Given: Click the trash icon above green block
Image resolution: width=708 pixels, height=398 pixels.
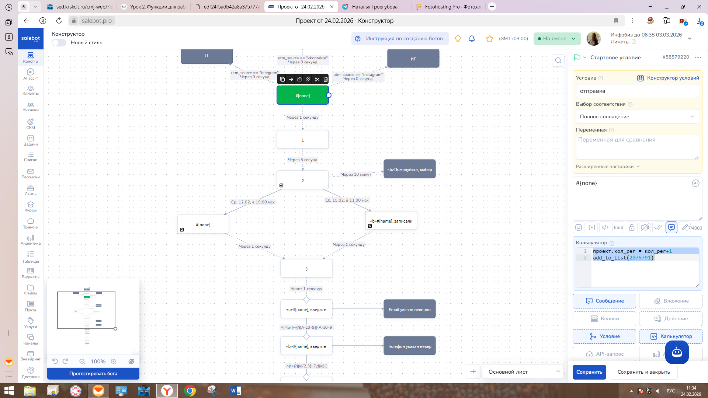Looking at the screenshot, I should click(326, 79).
